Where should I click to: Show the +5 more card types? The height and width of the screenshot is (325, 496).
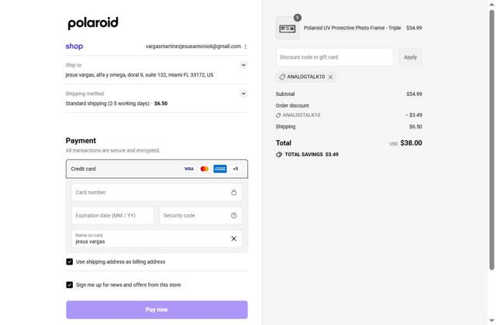(x=236, y=169)
